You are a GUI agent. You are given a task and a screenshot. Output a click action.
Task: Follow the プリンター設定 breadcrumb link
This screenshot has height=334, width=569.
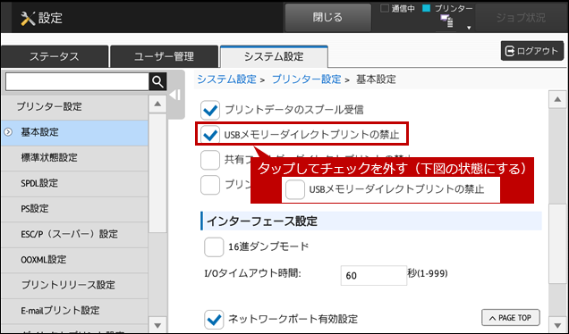click(306, 79)
